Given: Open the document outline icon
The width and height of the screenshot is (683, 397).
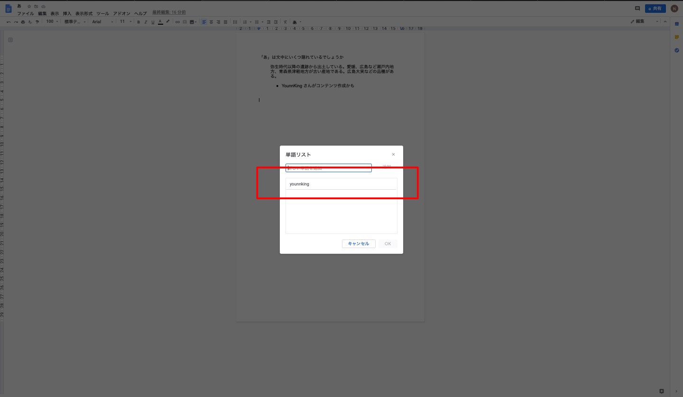Looking at the screenshot, I should click(x=10, y=40).
